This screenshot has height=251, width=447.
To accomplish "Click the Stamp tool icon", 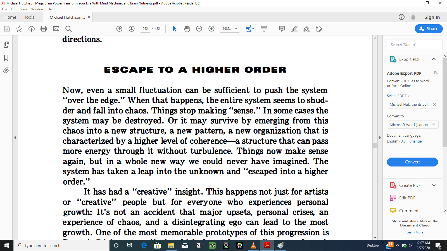I will tap(319, 29).
